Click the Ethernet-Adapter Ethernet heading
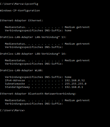This screenshot has width=110, height=127. tap(22, 21)
